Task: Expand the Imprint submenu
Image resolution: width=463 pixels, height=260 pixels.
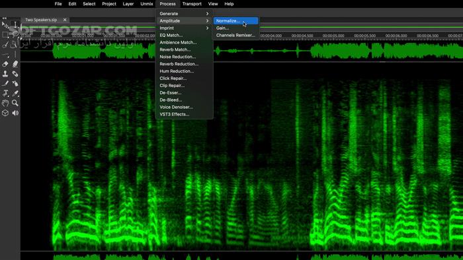Action: (185, 28)
